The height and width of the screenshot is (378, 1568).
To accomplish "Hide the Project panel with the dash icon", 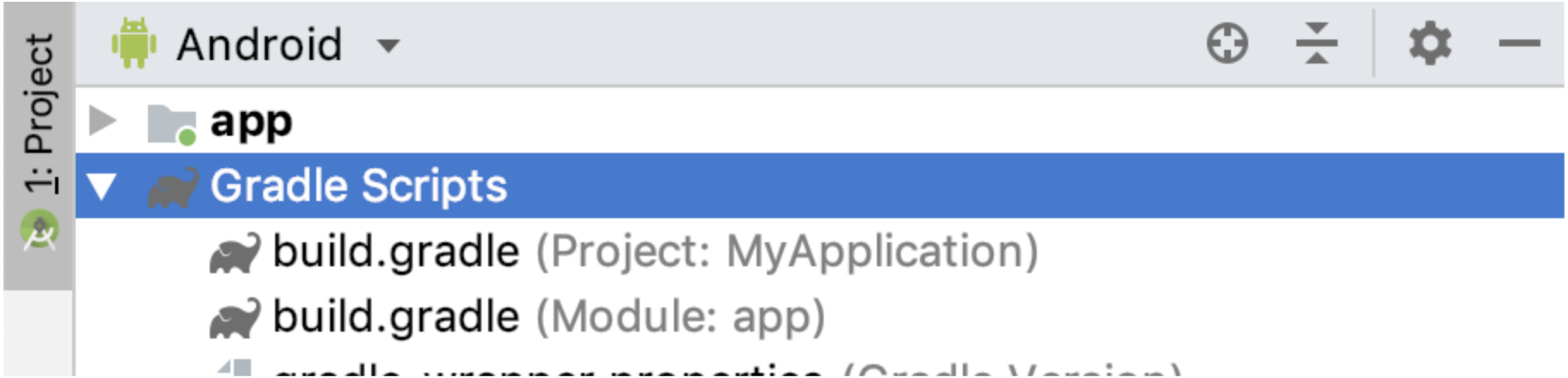I will [x=1519, y=42].
